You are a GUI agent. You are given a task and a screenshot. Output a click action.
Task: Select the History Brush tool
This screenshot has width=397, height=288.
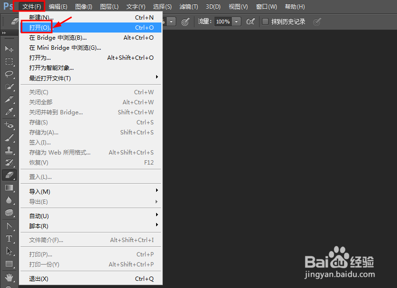9,162
